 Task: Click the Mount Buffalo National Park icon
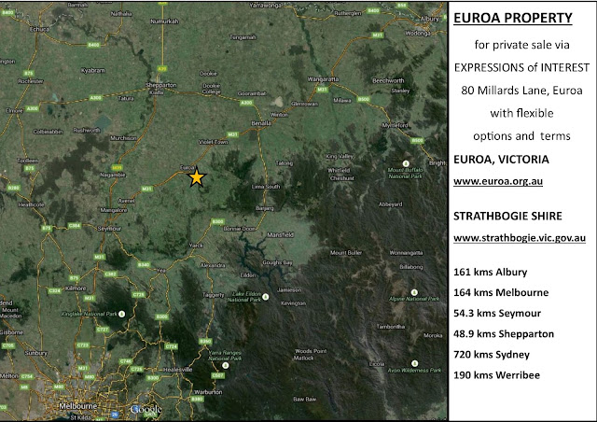tap(406, 163)
